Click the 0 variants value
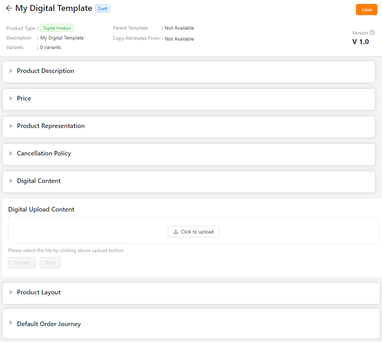The image size is (382, 342). pos(50,47)
